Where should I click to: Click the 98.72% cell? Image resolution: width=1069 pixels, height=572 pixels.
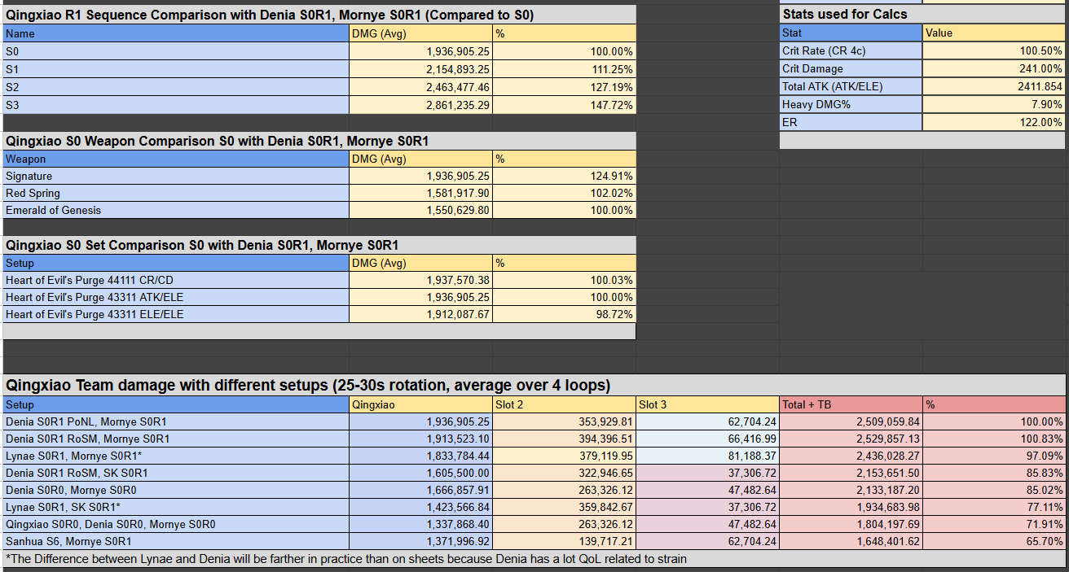pyautogui.click(x=565, y=314)
